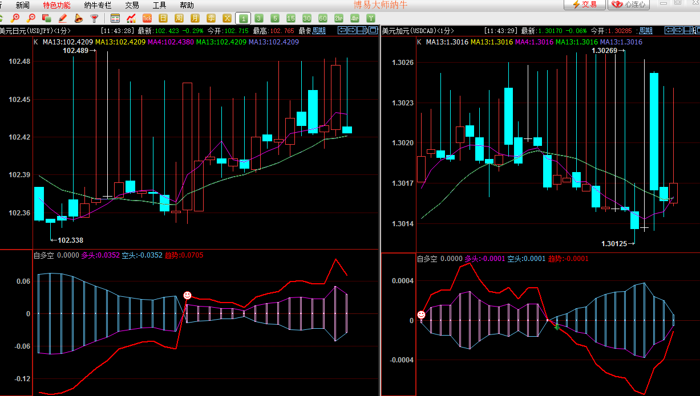This screenshot has width=700, height=396.
Task: Open the 工具 menu
Action: [x=160, y=5]
